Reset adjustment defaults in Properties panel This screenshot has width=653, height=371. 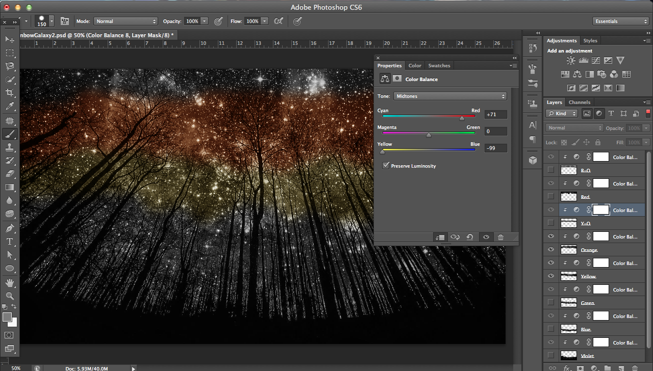pos(469,237)
